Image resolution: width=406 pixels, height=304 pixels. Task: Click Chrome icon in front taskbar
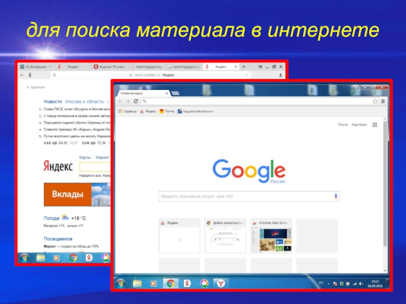171,284
